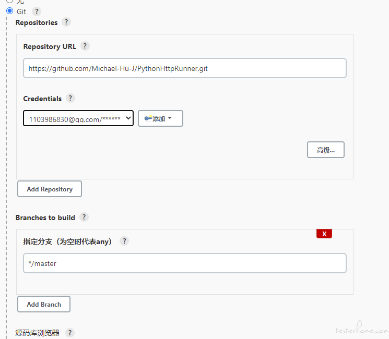
Task: Click Add Repository button
Action: (50, 189)
